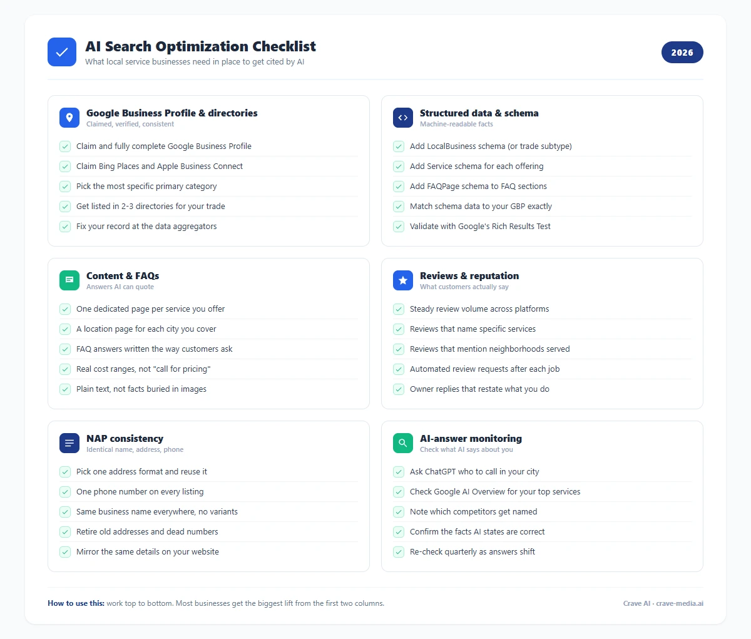Click 'Identical name, address, phone' caption
The width and height of the screenshot is (751, 639).
135,449
